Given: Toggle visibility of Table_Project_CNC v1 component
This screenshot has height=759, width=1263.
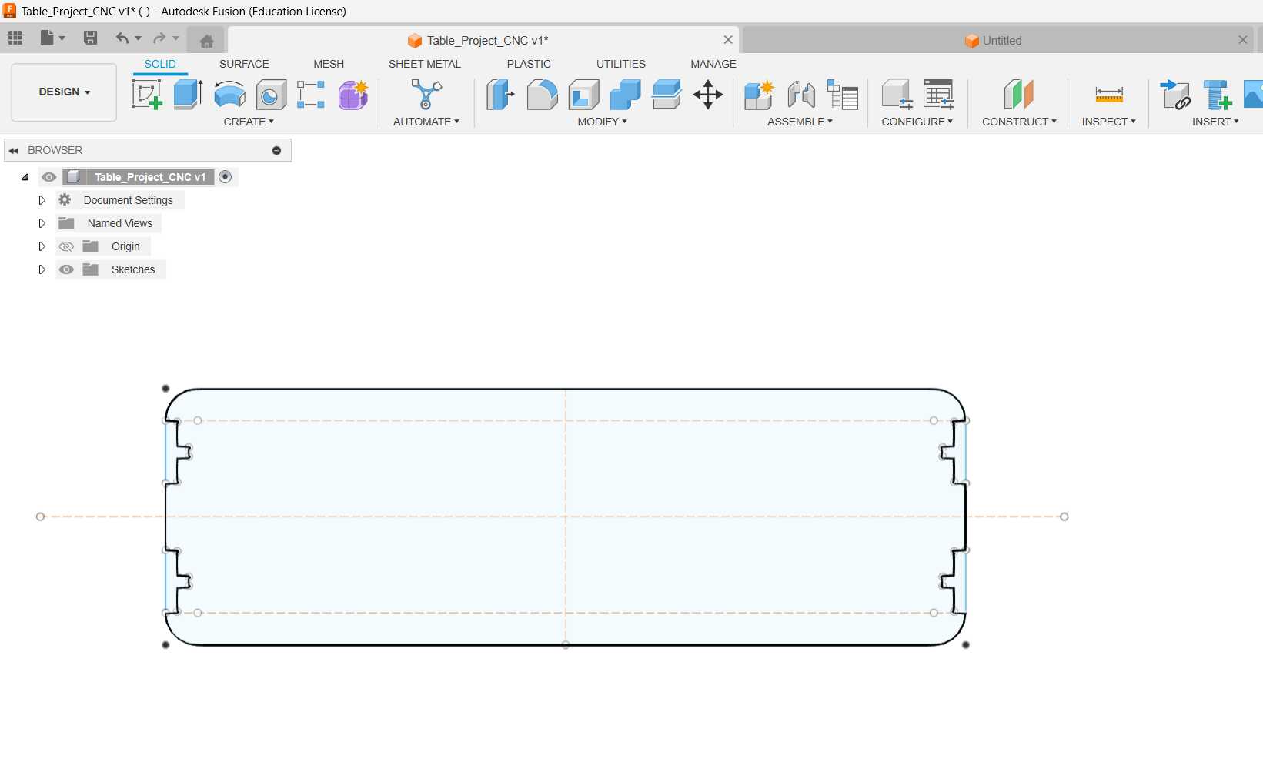Looking at the screenshot, I should point(49,177).
